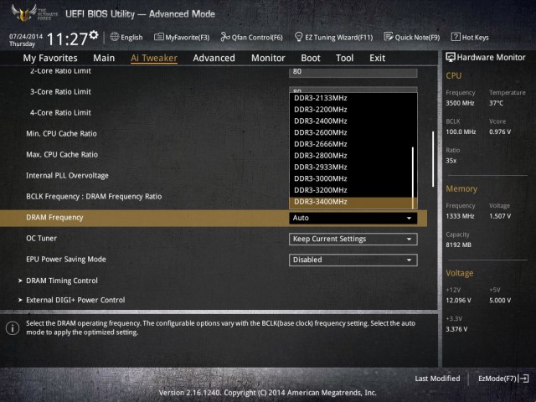536x402 pixels.
Task: Click the EzMode exit arrow icon
Action: (x=523, y=379)
